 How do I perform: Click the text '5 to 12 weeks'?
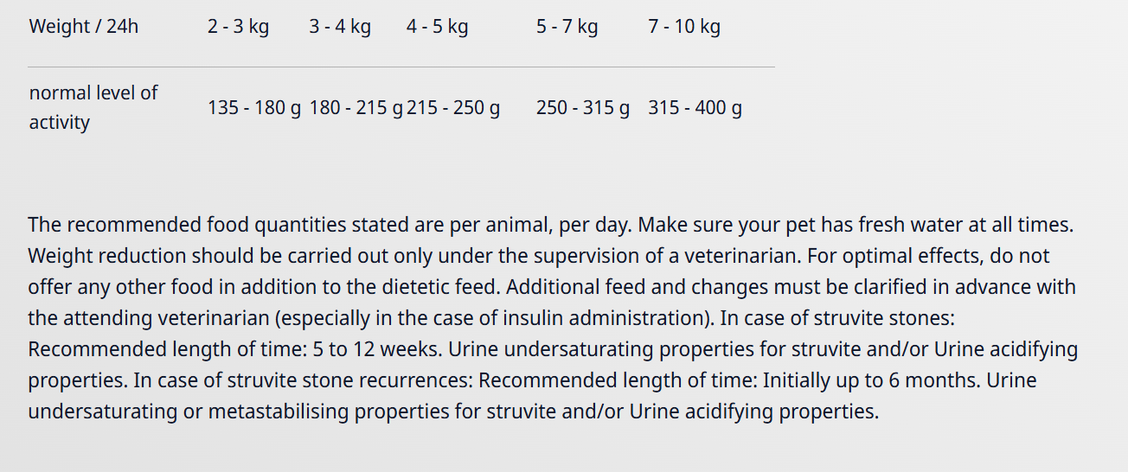[377, 349]
